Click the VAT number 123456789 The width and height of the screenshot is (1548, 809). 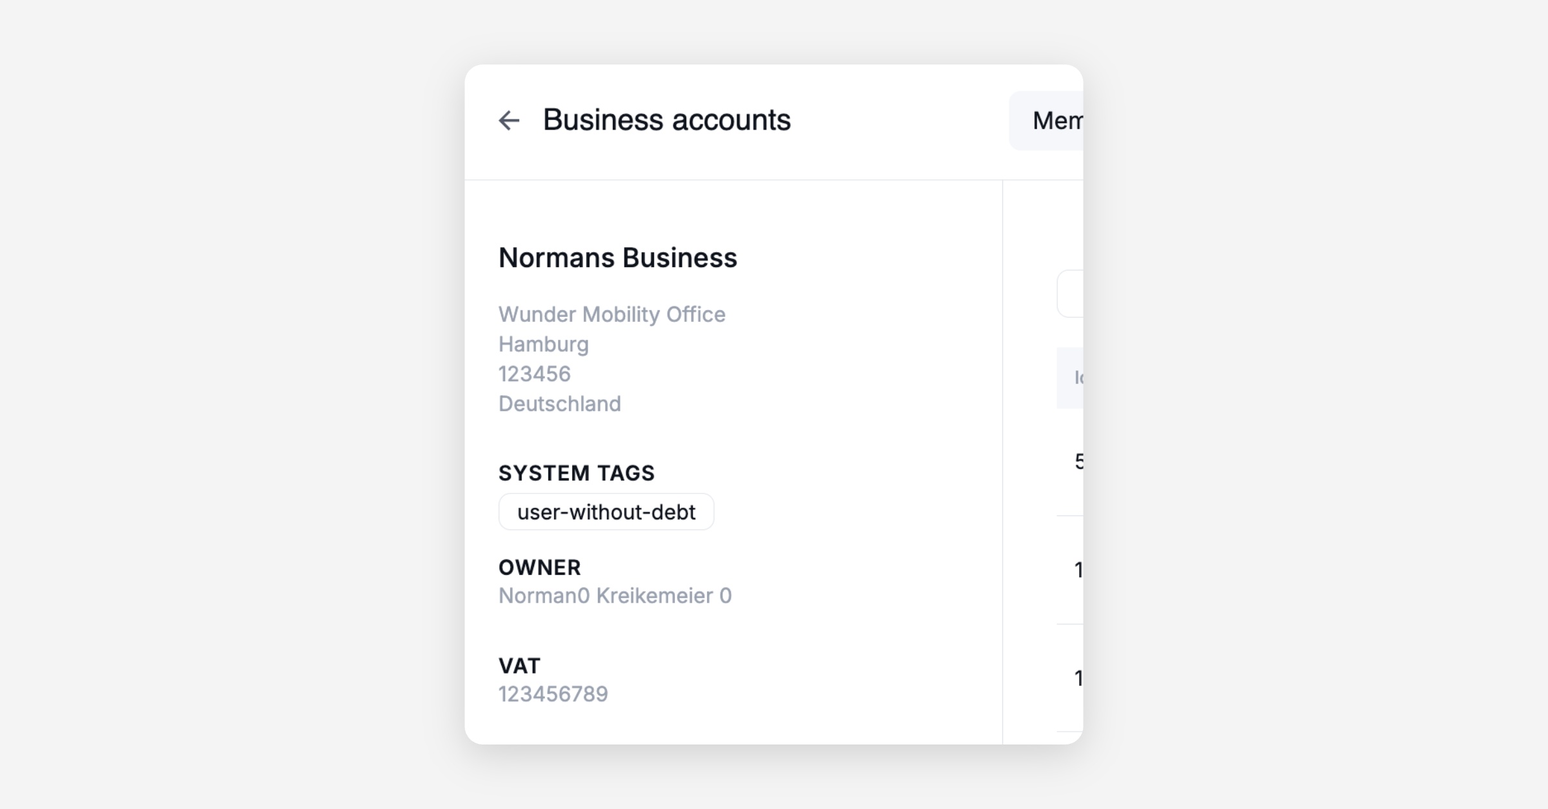553,694
